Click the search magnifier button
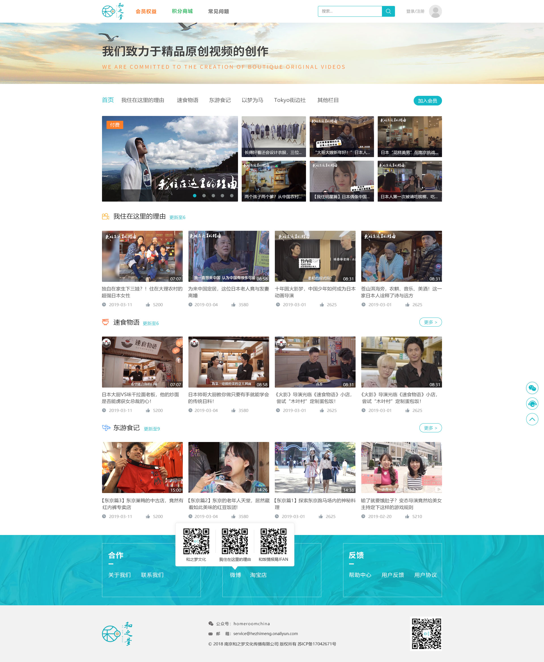 388,11
